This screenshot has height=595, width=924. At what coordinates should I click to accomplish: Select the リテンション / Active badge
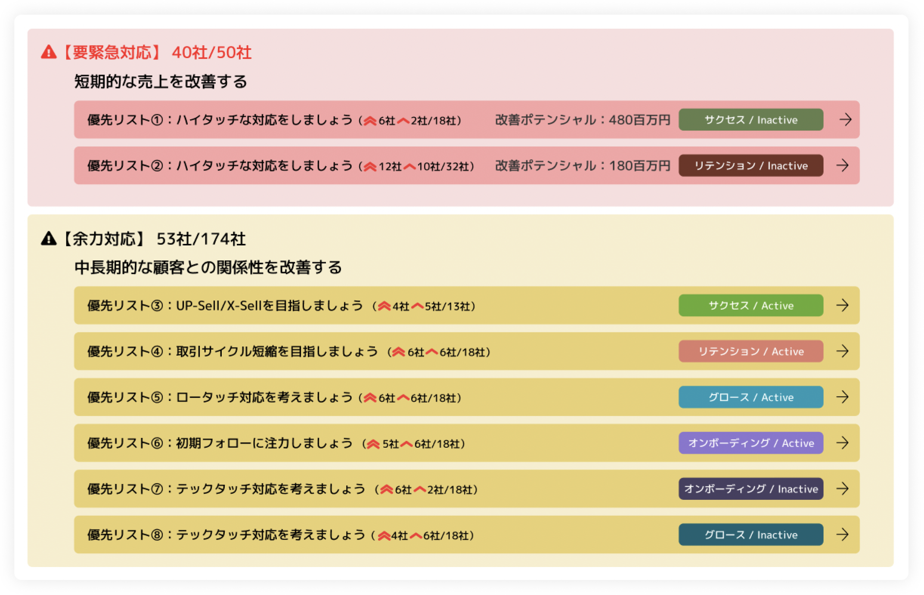click(751, 351)
